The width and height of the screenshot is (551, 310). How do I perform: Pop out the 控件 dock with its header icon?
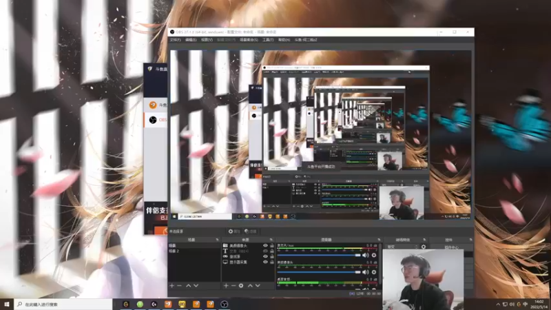pos(470,240)
